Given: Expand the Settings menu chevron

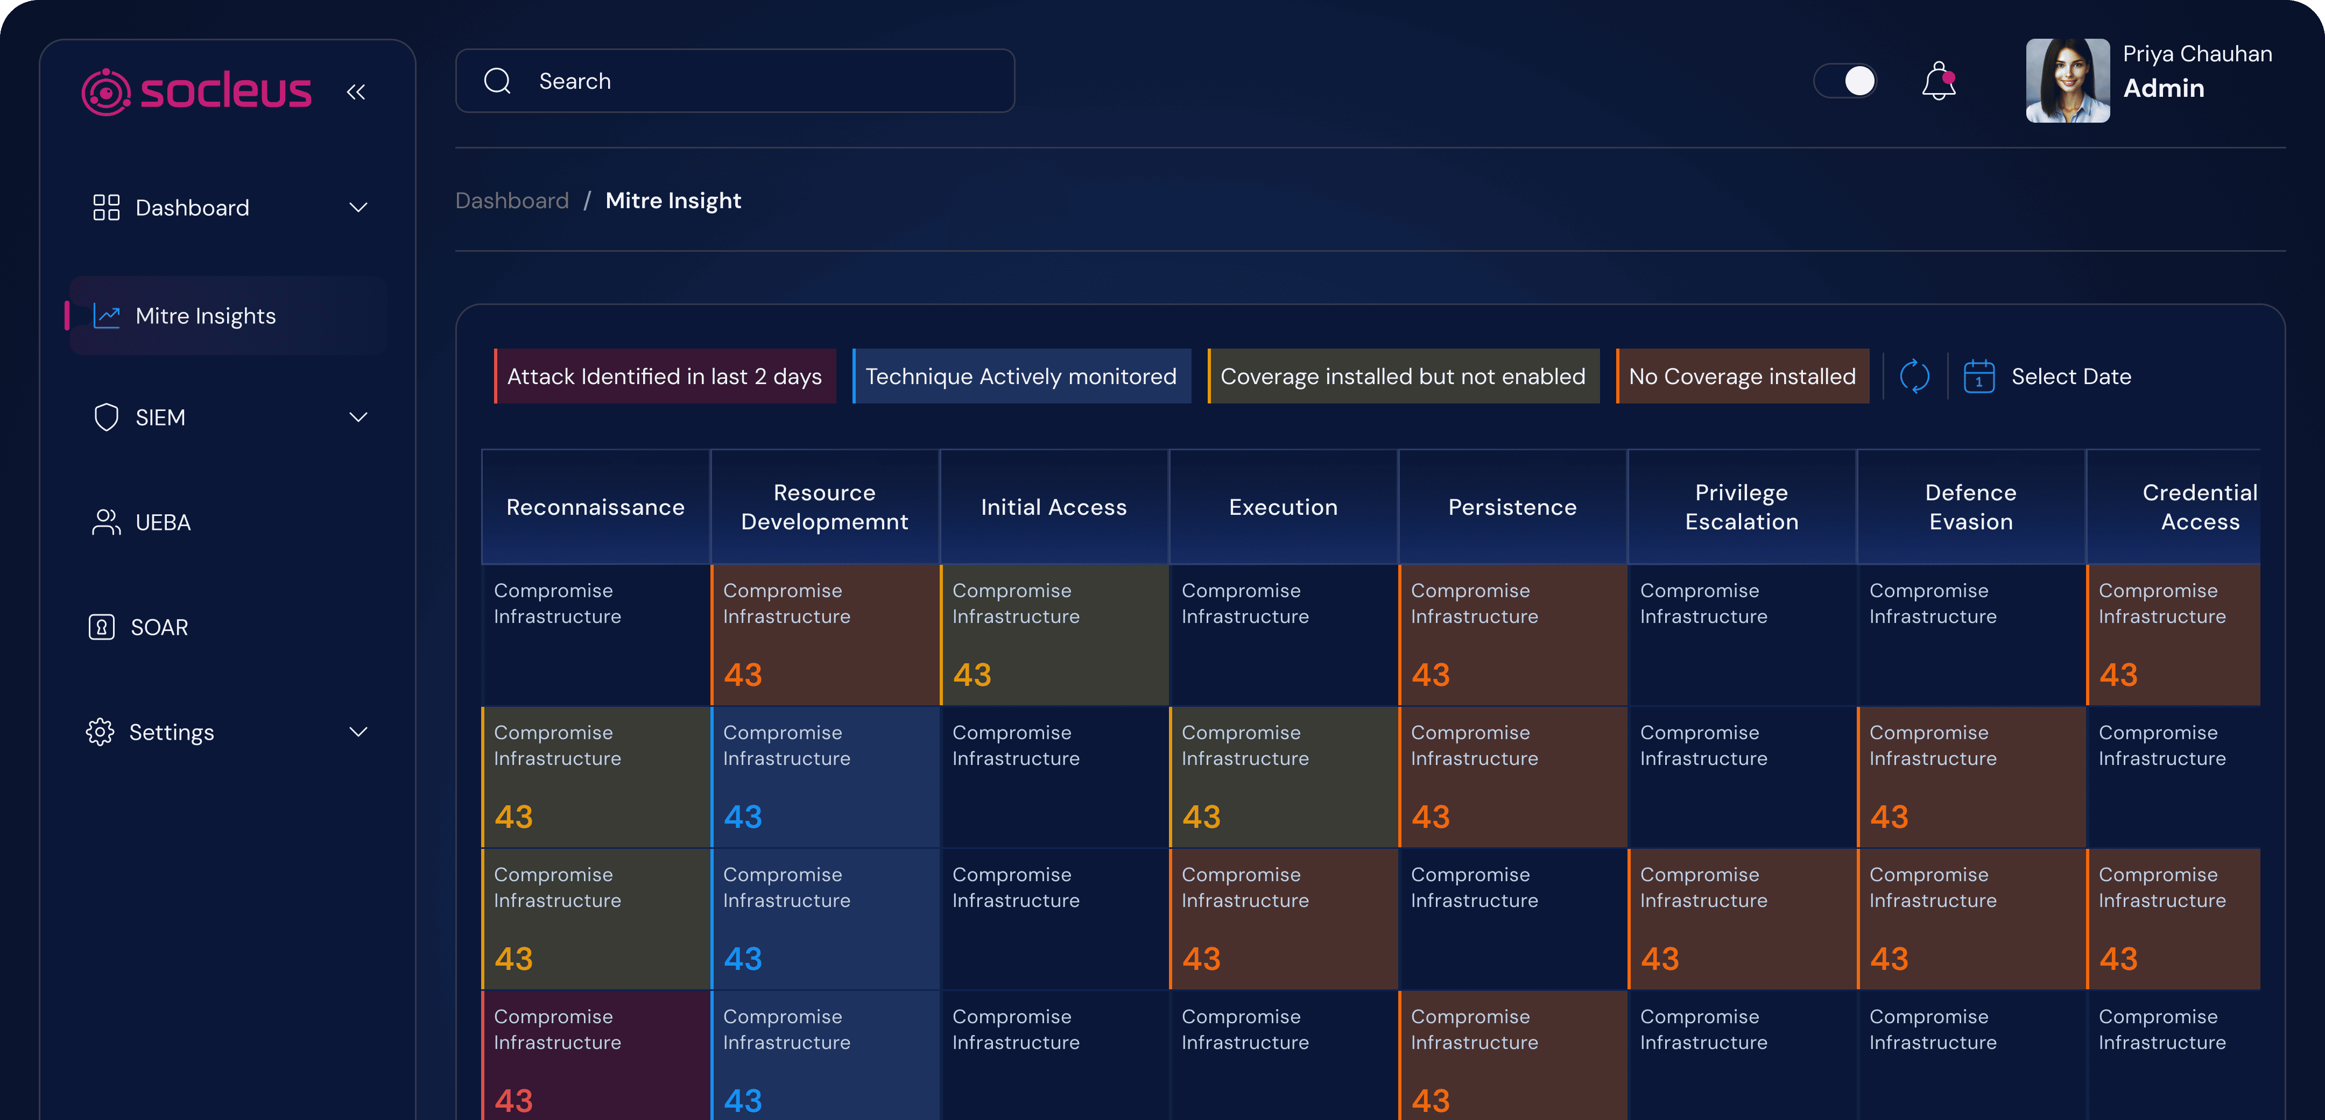Looking at the screenshot, I should [x=358, y=732].
